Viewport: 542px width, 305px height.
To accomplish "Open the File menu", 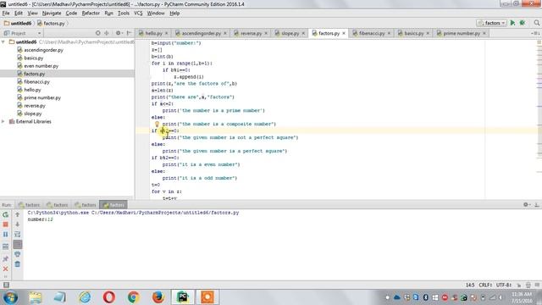I will (6, 14).
